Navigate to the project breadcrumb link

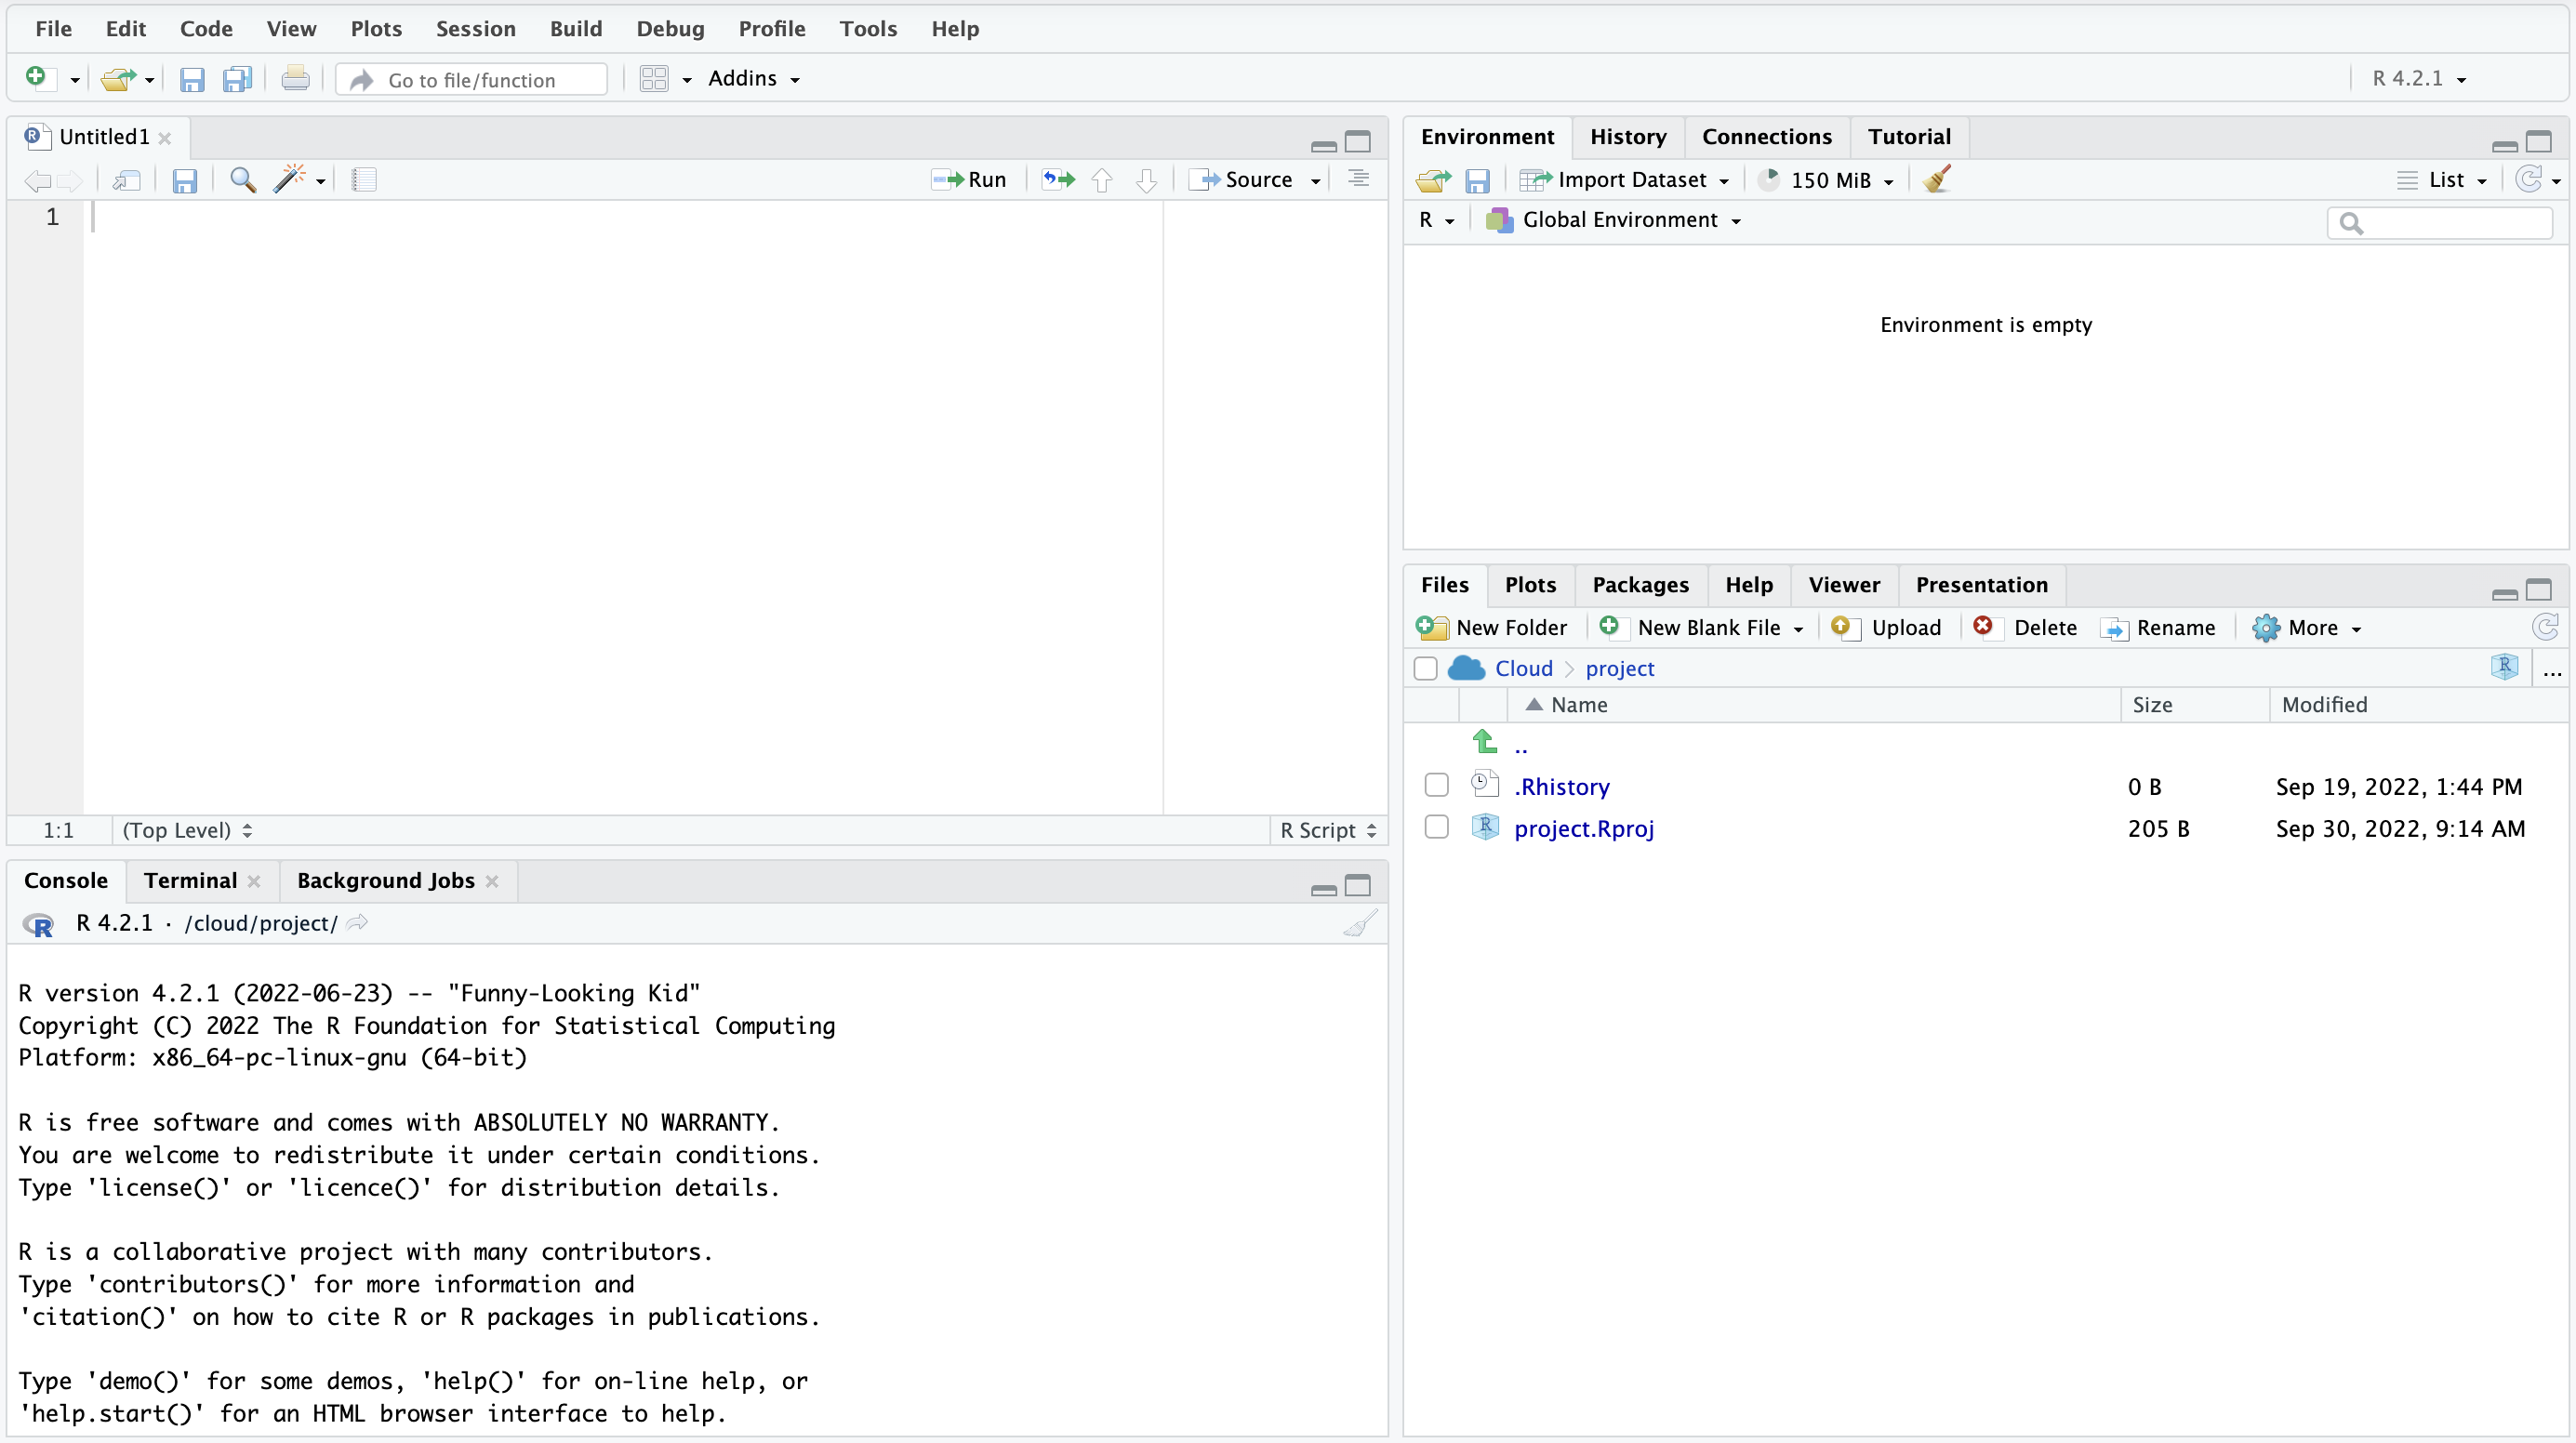[x=1620, y=668]
